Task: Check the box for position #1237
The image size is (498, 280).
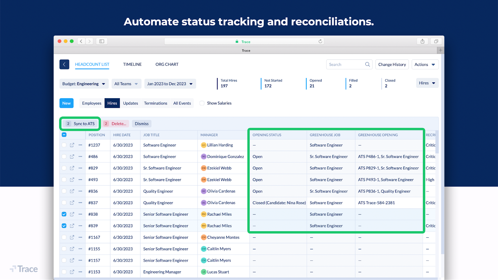Action: [x=64, y=145]
